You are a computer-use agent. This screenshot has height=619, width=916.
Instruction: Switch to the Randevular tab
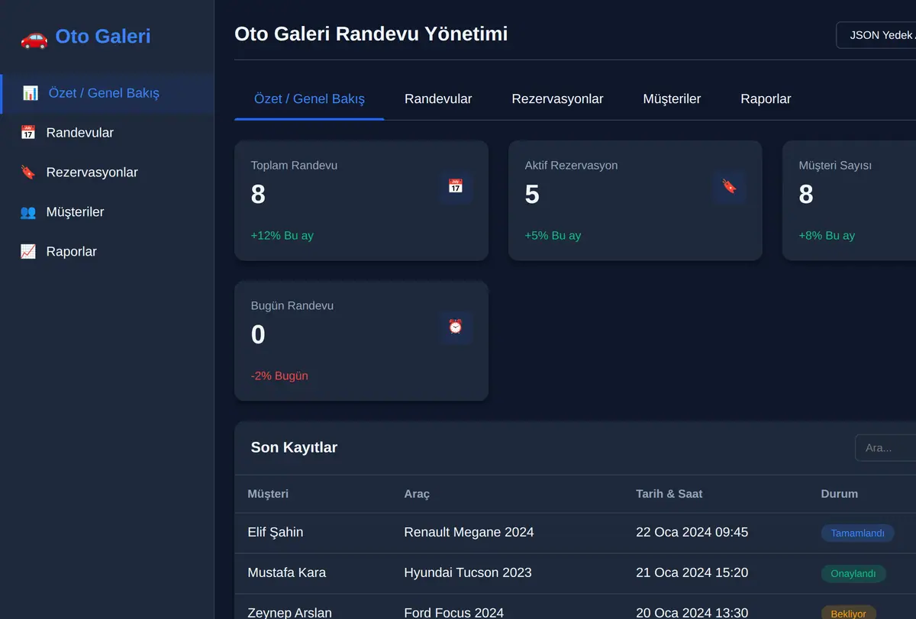pos(438,99)
